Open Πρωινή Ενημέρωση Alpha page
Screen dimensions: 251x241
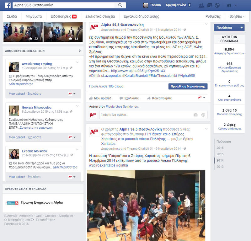click(42, 202)
